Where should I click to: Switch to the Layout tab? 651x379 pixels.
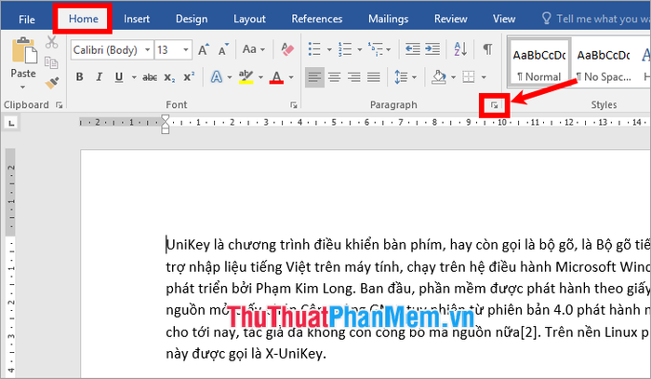(x=249, y=20)
